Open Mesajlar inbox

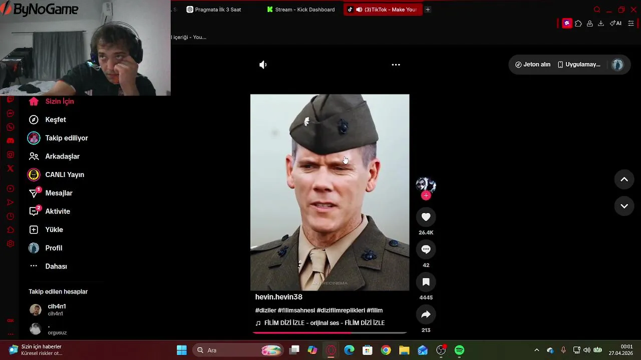50,193
